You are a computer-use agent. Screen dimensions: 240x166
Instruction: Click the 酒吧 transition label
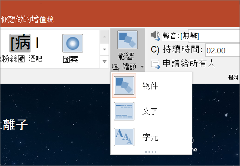[x=35, y=59]
